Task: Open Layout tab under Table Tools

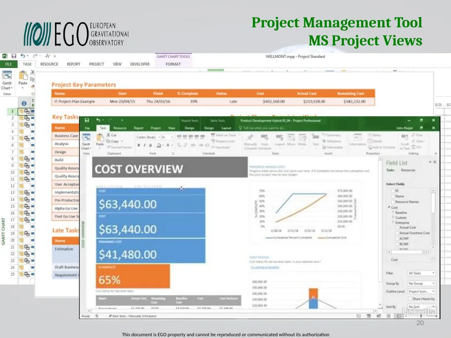Action: 226,128
